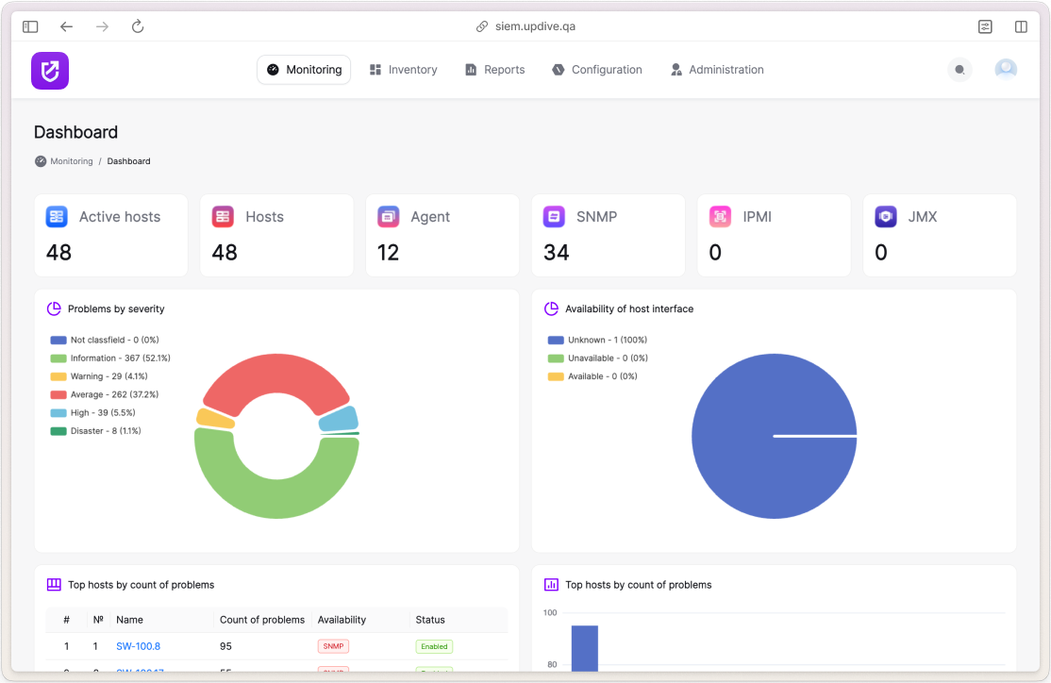Open the SW-100.8 host link
Viewport: 1051px width, 683px height.
point(138,646)
